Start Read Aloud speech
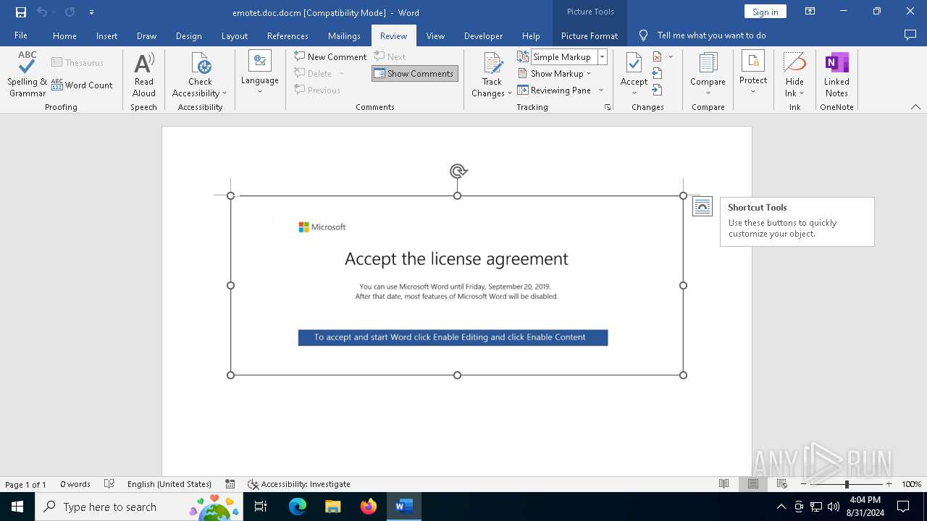 (x=144, y=75)
